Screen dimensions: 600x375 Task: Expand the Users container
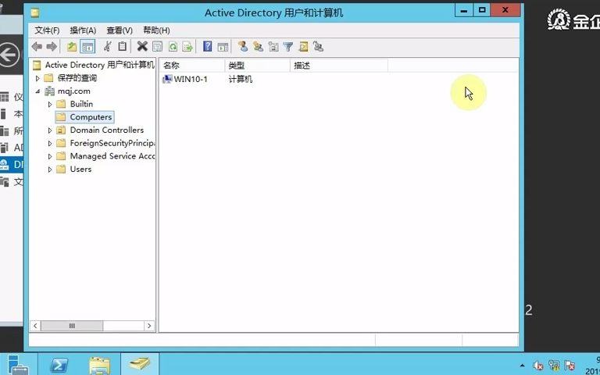coord(50,170)
